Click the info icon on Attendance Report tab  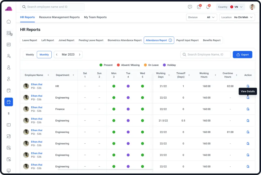(x=170, y=40)
